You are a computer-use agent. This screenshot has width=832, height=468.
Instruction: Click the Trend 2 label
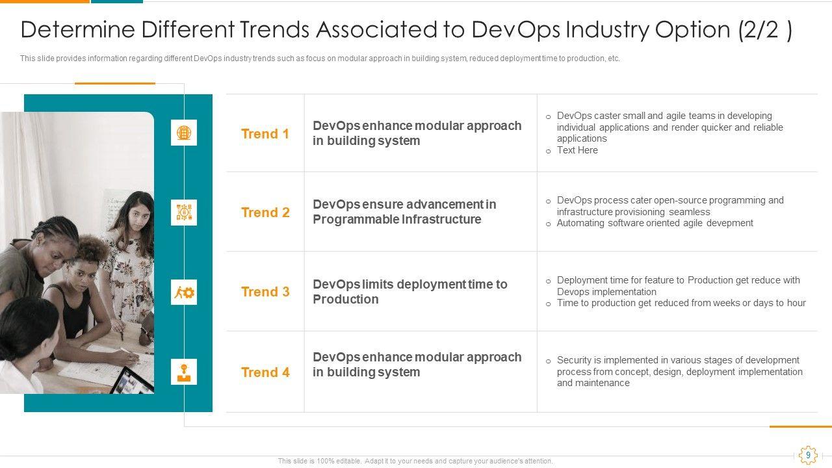tap(265, 213)
